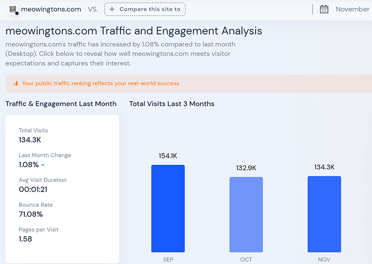
Task: Select the NOV bar in the chart
Action: pos(324,214)
